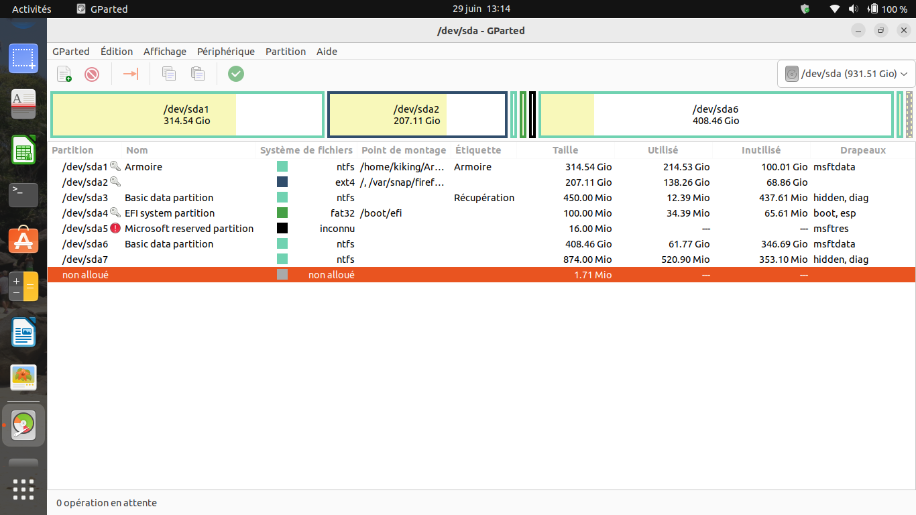Click the lock key icon beside /dev/sda2
The width and height of the screenshot is (916, 515).
pos(115,182)
